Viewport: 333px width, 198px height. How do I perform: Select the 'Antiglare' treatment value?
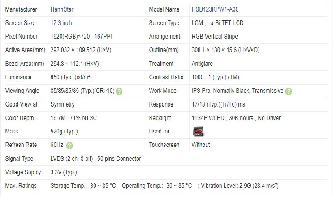tap(202, 64)
